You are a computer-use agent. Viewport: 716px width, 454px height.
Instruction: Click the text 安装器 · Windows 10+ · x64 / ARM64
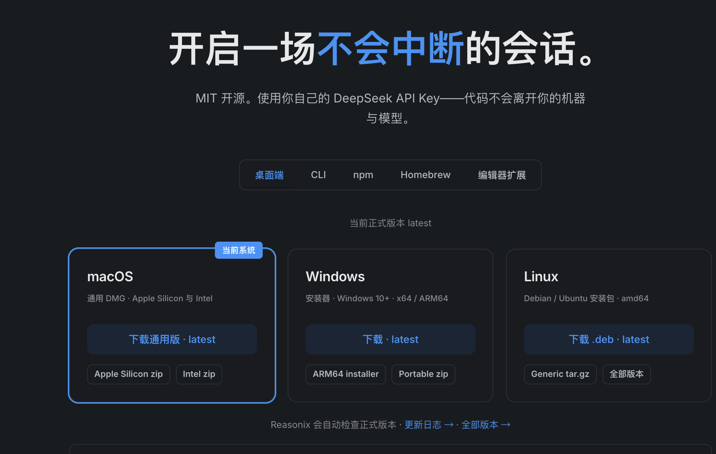[377, 298]
